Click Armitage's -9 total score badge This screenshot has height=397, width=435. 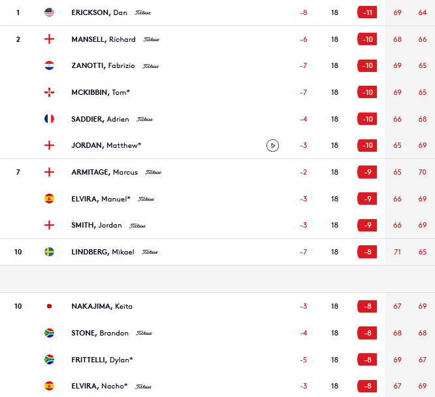(x=367, y=172)
